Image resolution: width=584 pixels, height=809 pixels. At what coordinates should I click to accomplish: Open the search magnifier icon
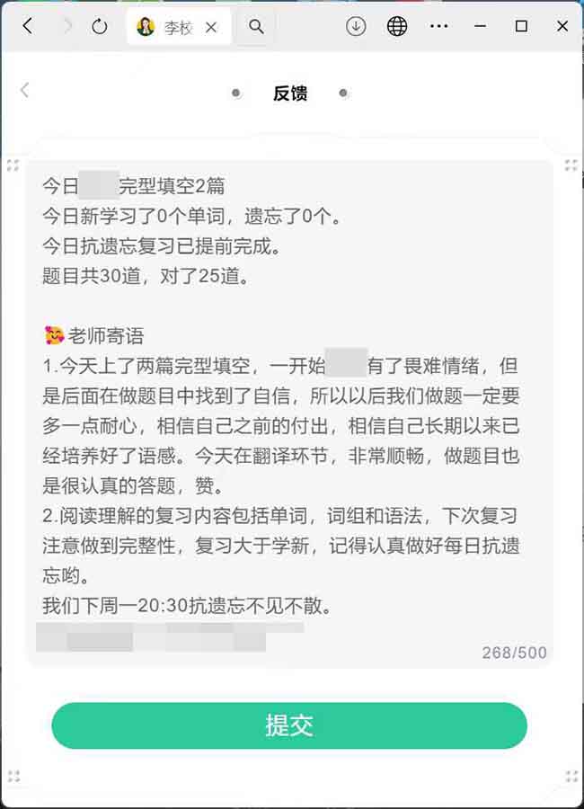[x=256, y=26]
